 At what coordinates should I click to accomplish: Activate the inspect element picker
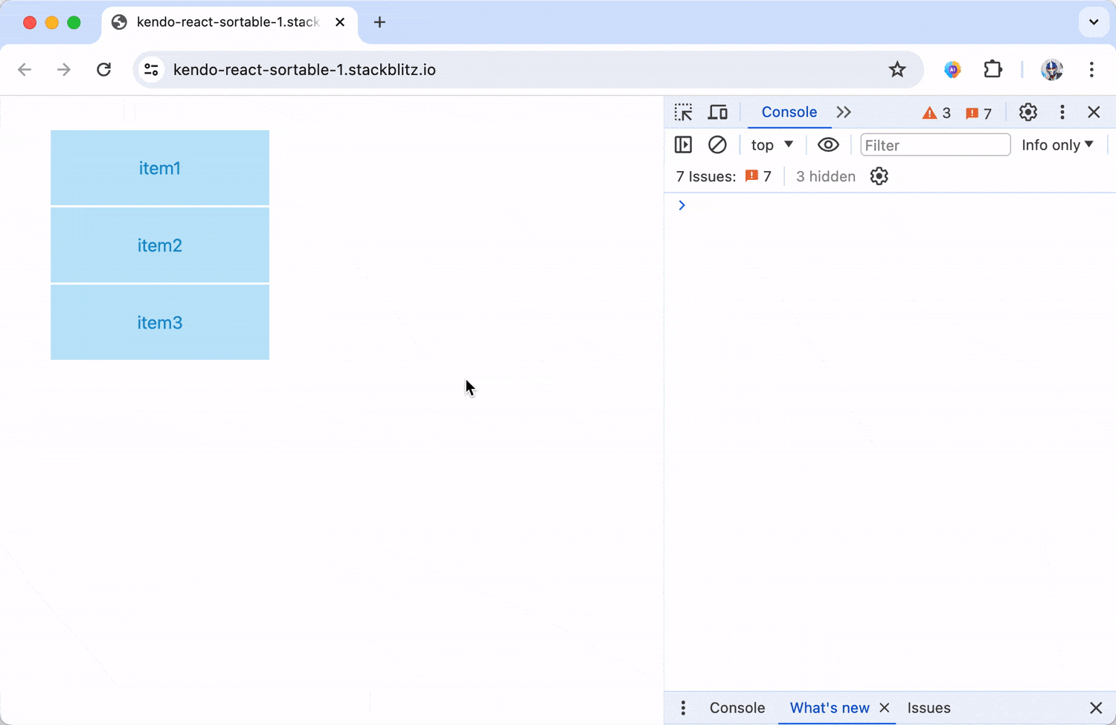(x=683, y=112)
